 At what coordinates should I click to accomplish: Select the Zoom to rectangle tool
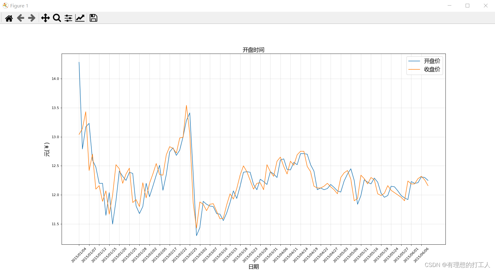click(57, 18)
